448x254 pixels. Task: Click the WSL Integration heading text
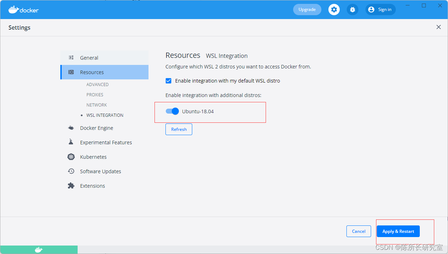(x=227, y=56)
